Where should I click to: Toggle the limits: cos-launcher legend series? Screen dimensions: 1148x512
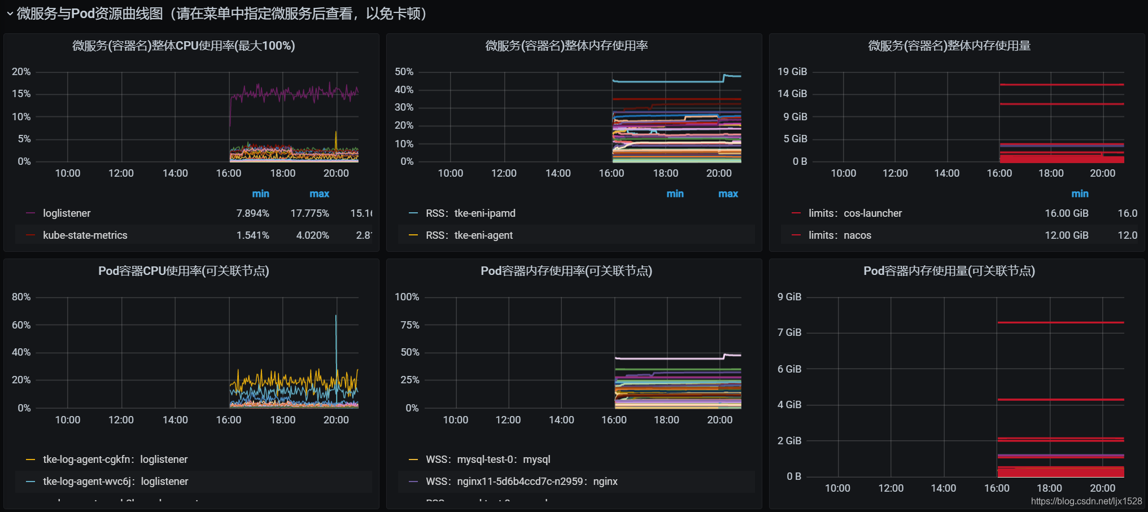coord(855,213)
